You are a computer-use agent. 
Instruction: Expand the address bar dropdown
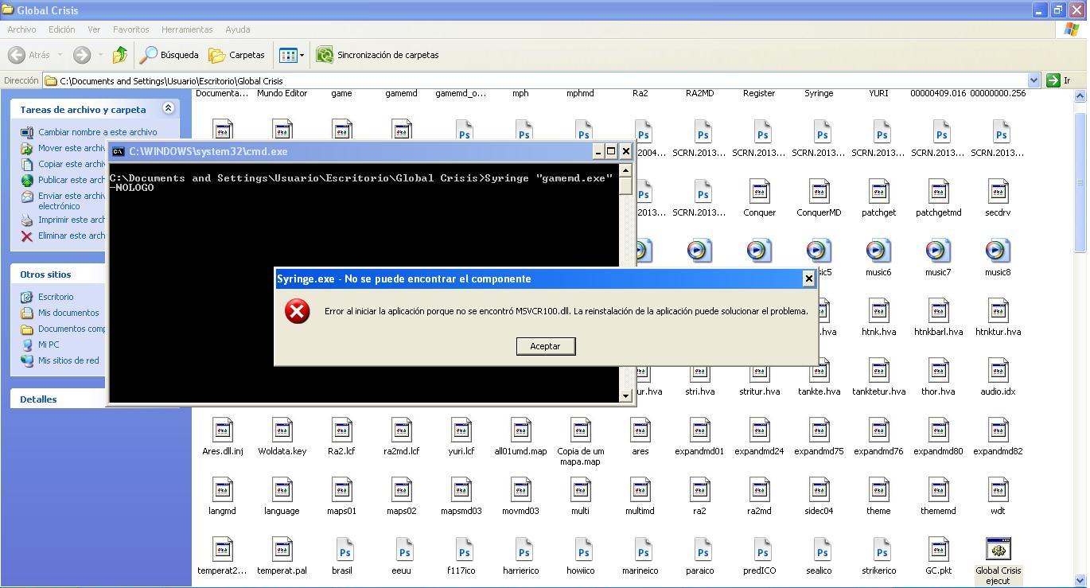pyautogui.click(x=1034, y=80)
